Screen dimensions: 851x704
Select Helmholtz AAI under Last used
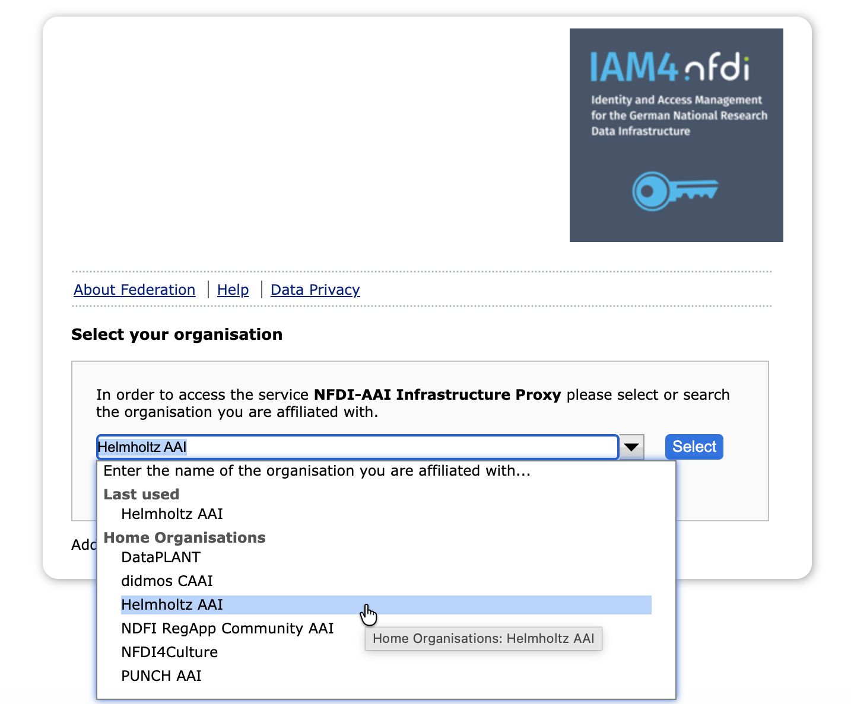click(x=171, y=514)
